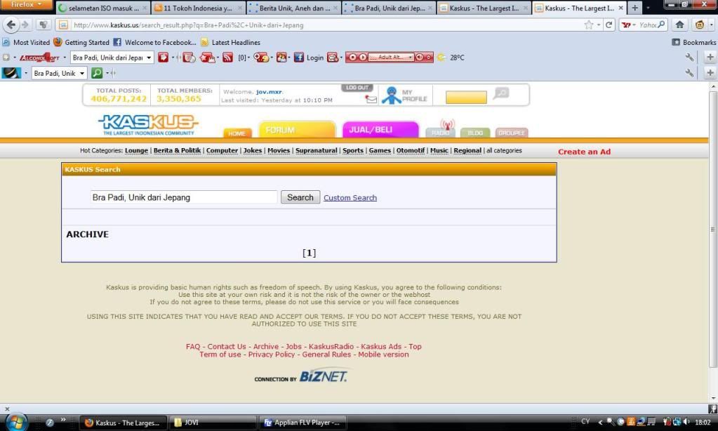Click the jov.mxr username link
This screenshot has height=431, width=718.
(x=269, y=91)
